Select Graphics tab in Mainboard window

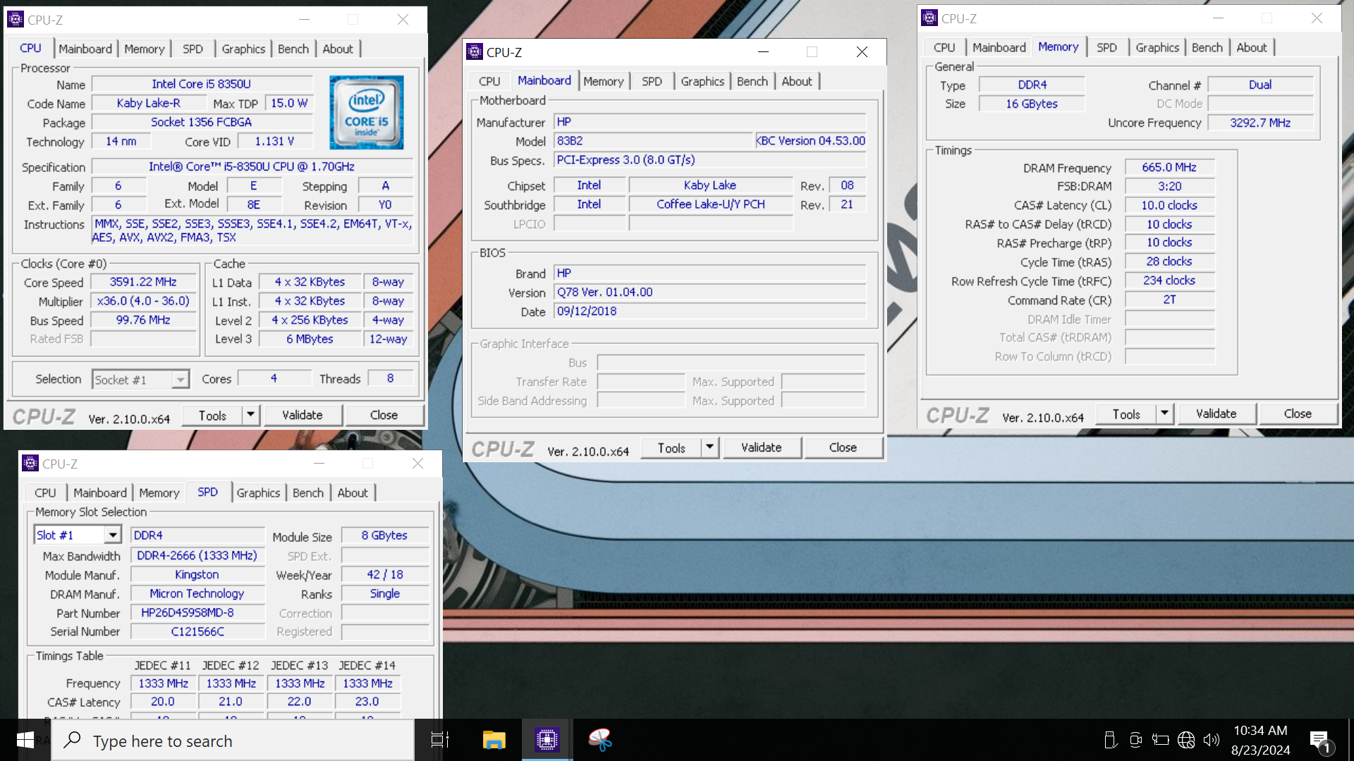point(702,81)
